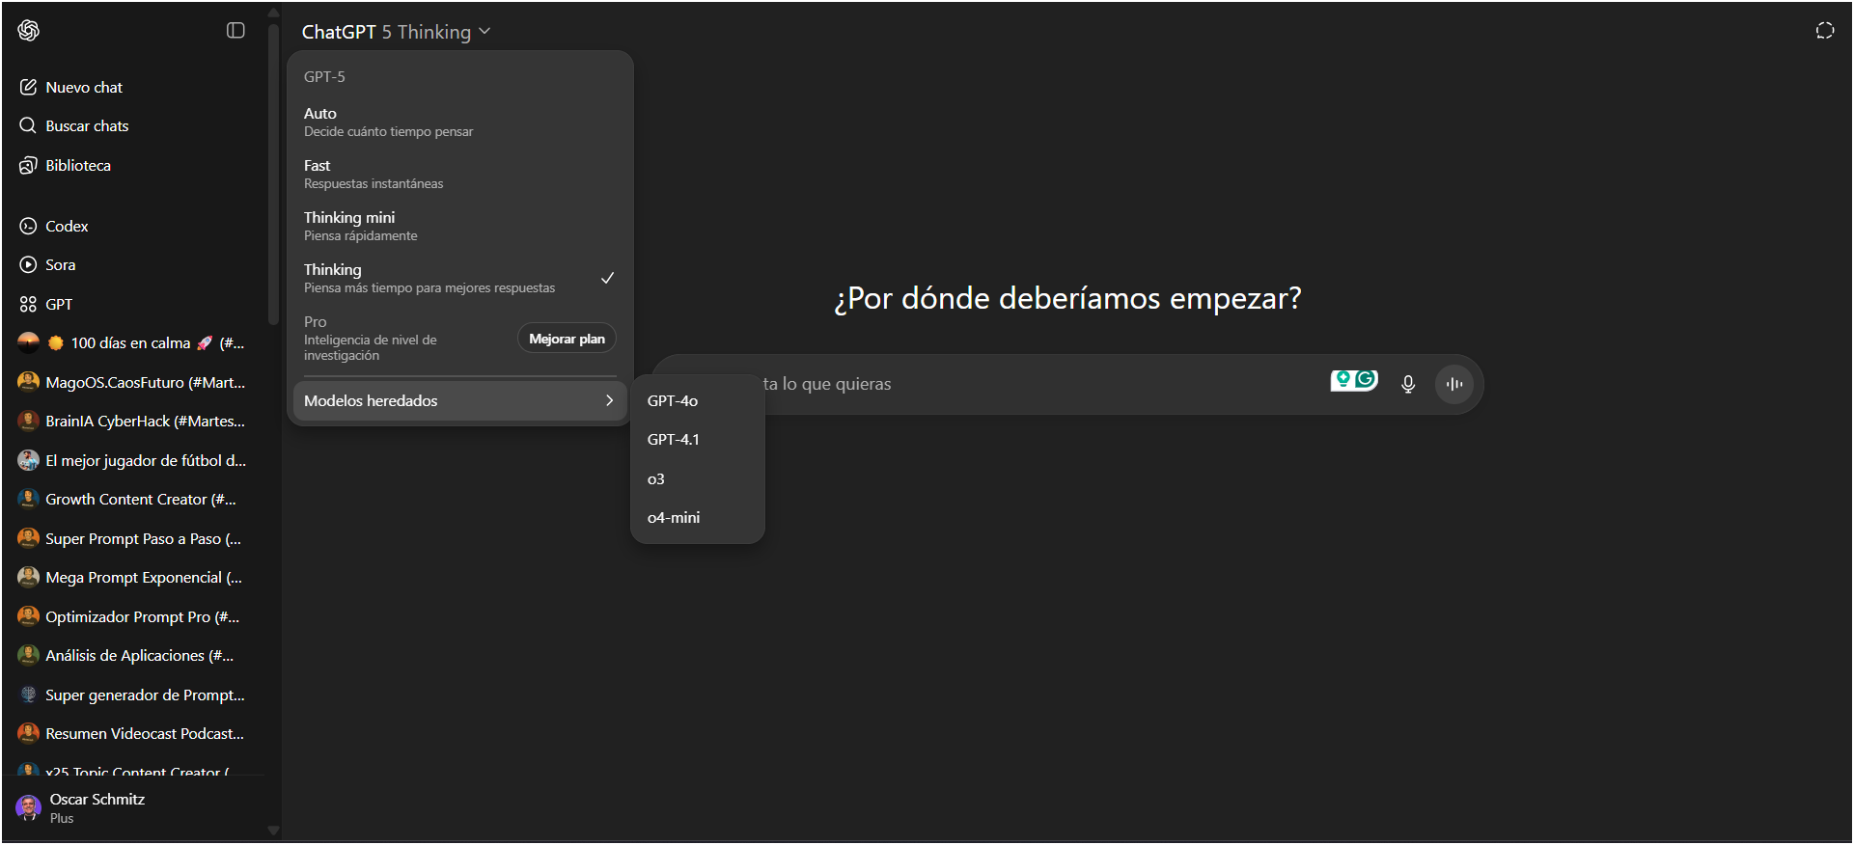Click 'BrainIA CyberHack (#Martes...' text
The image size is (1854, 845).
[x=145, y=421]
